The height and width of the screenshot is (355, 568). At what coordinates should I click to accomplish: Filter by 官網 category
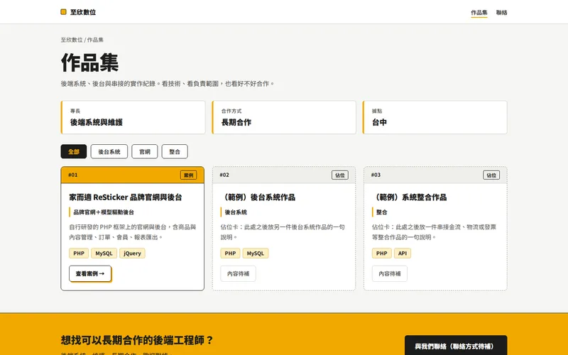coord(145,151)
